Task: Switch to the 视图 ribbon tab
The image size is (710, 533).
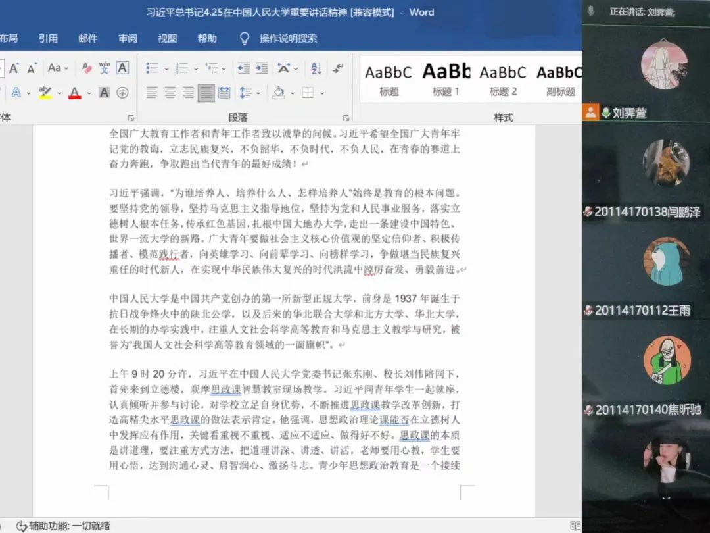Action: (x=167, y=38)
